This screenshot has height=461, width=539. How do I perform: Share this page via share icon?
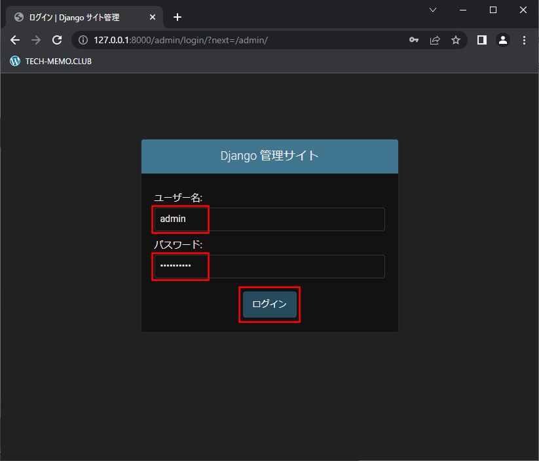tap(435, 40)
